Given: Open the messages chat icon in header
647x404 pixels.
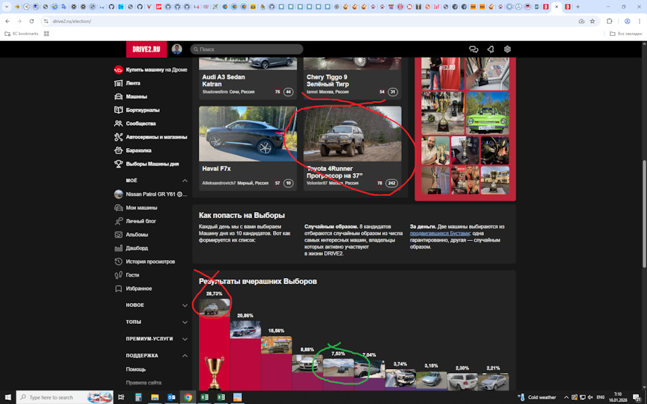Looking at the screenshot, I should tap(473, 49).
